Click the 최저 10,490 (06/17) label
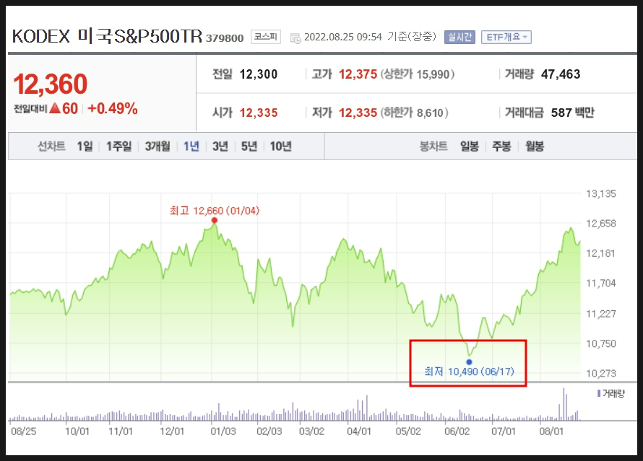This screenshot has width=643, height=461. tap(469, 372)
